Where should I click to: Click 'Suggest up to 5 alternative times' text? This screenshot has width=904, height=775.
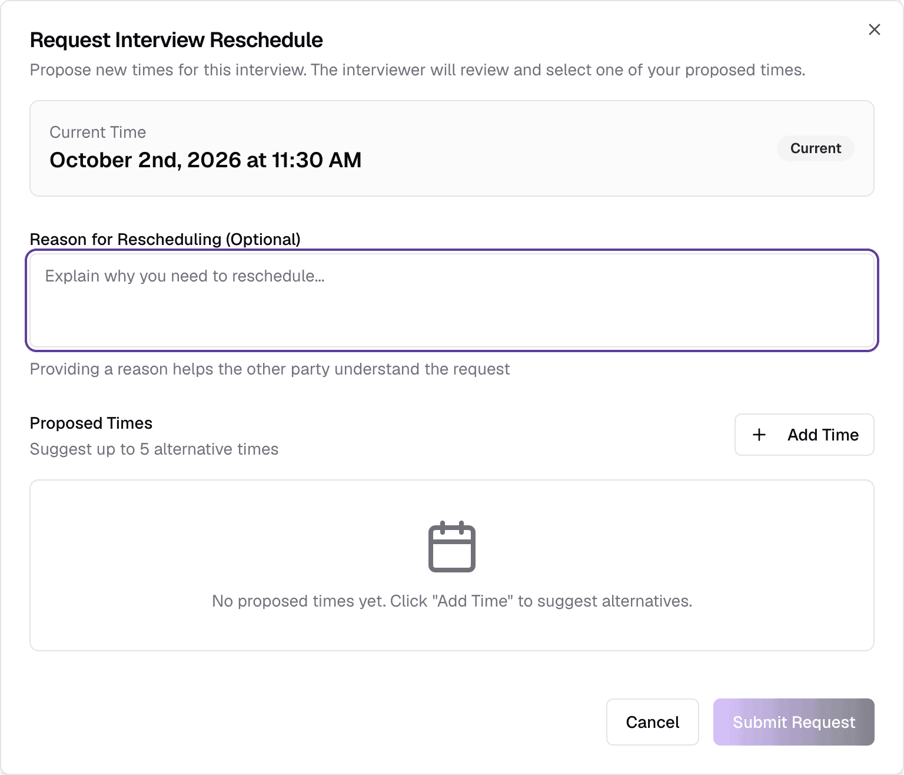pos(154,449)
